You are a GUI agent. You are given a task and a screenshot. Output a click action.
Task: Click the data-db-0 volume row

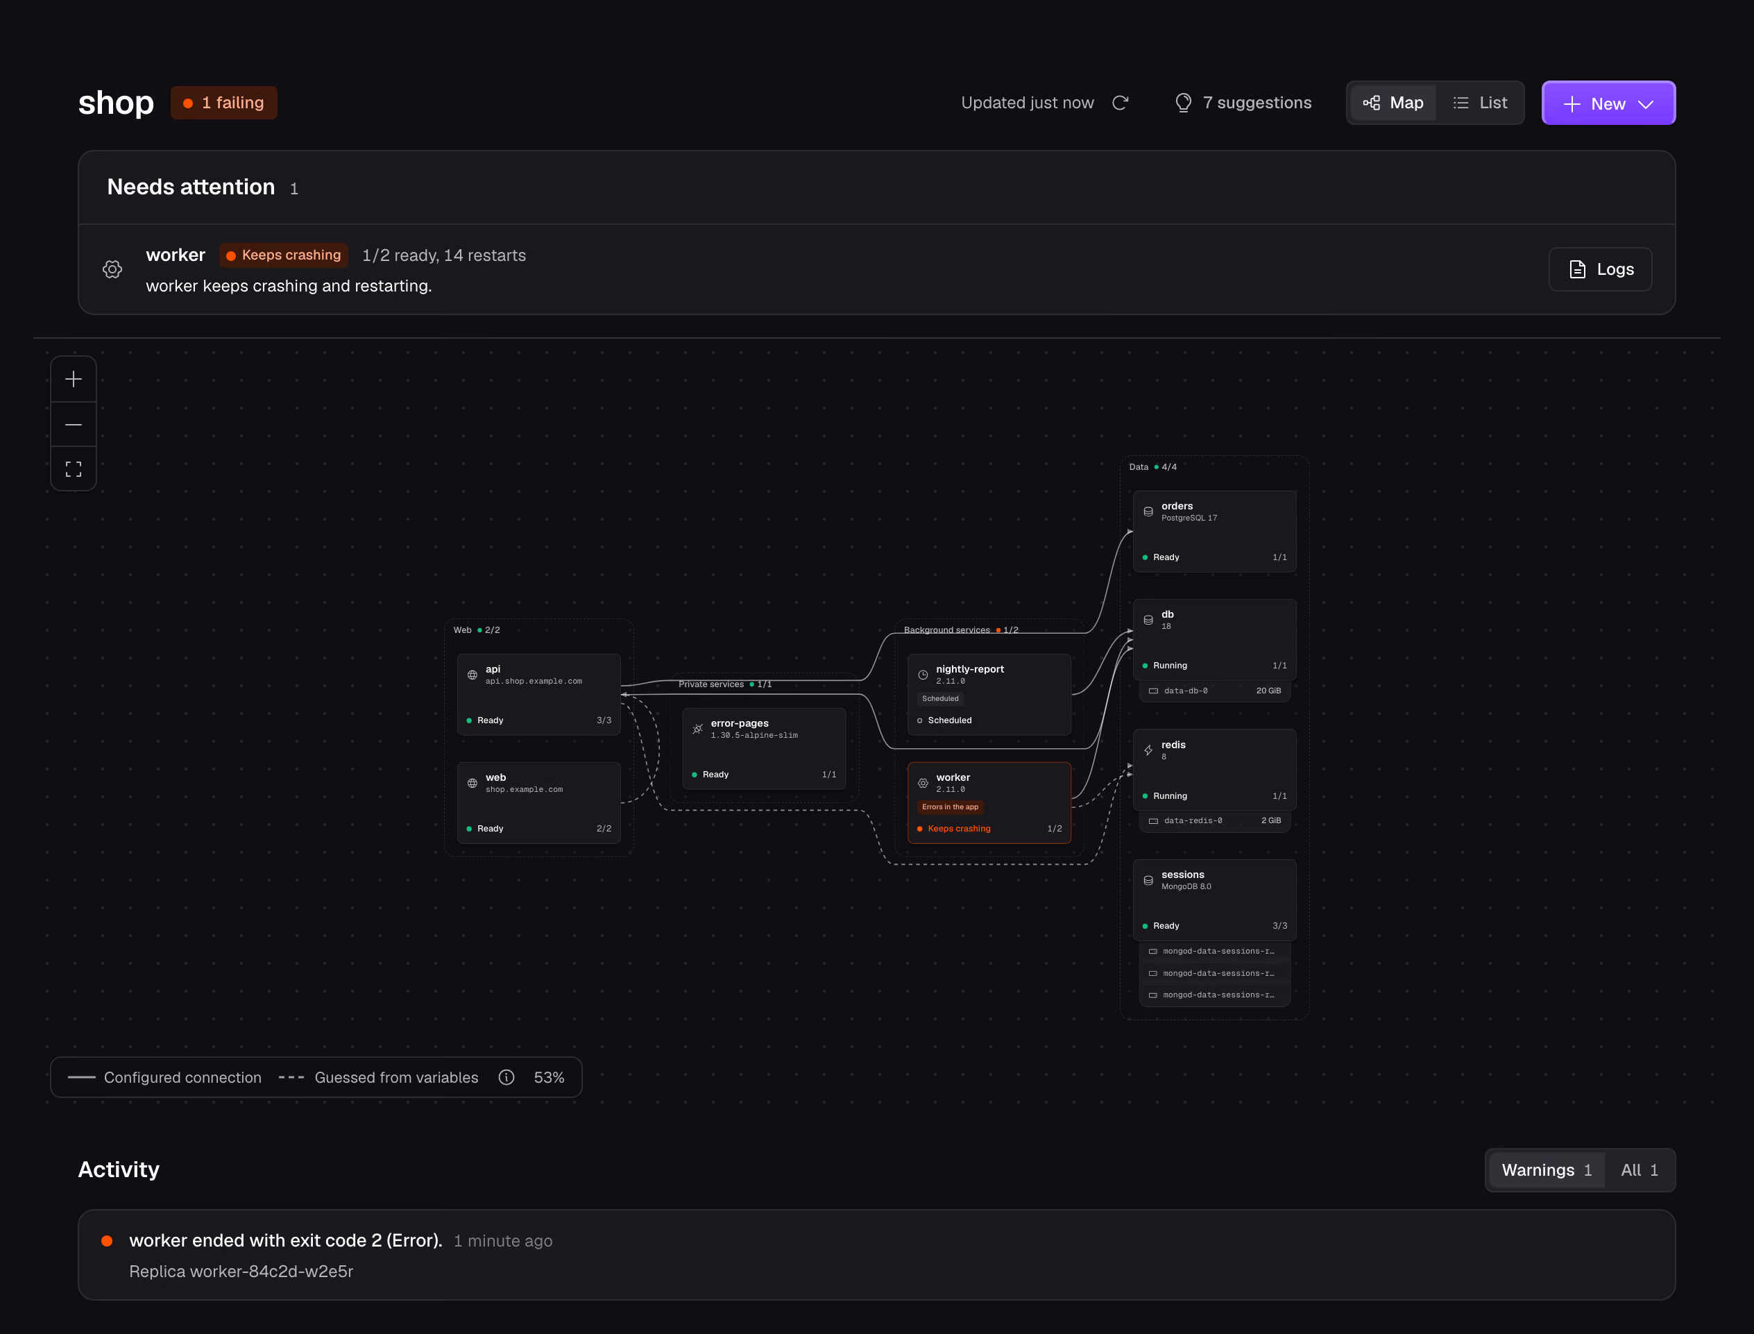point(1215,691)
